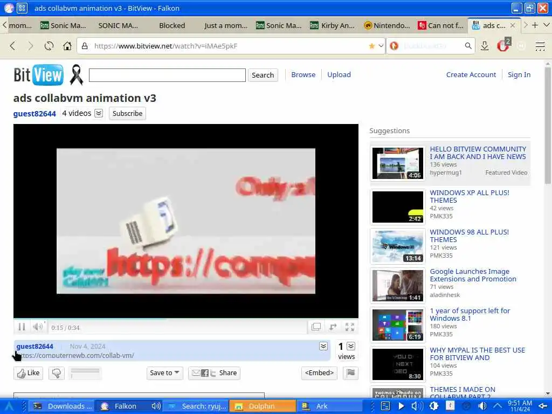Switch to the Nintendo... tab
552x414 pixels.
click(387, 25)
